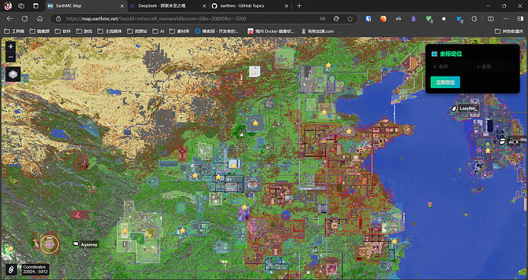Toggle split screen view in toolbar
Screen dimensions: 528x280
(491, 19)
